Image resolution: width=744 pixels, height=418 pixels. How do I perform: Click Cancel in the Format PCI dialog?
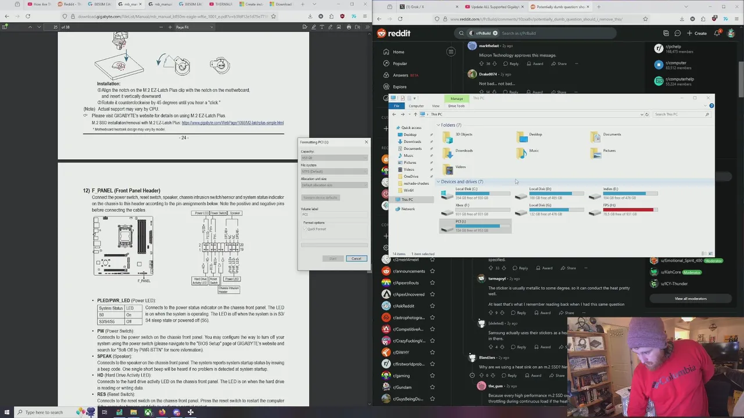pyautogui.click(x=356, y=258)
